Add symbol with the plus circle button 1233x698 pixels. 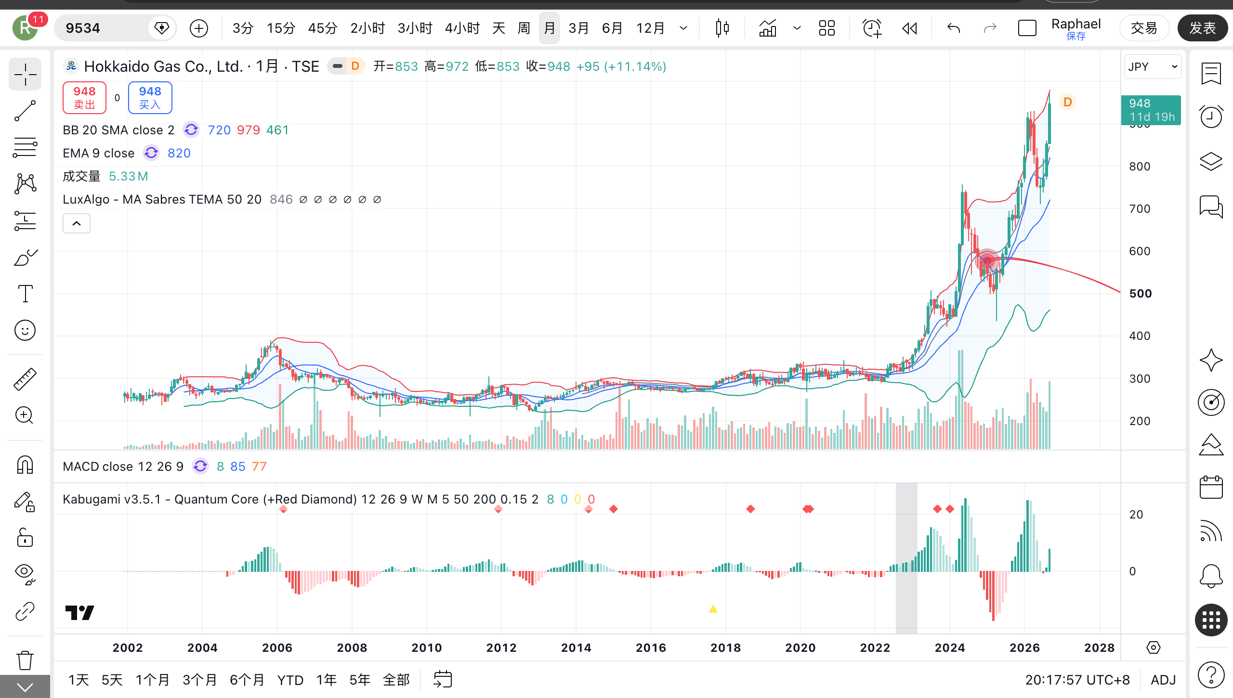199,28
